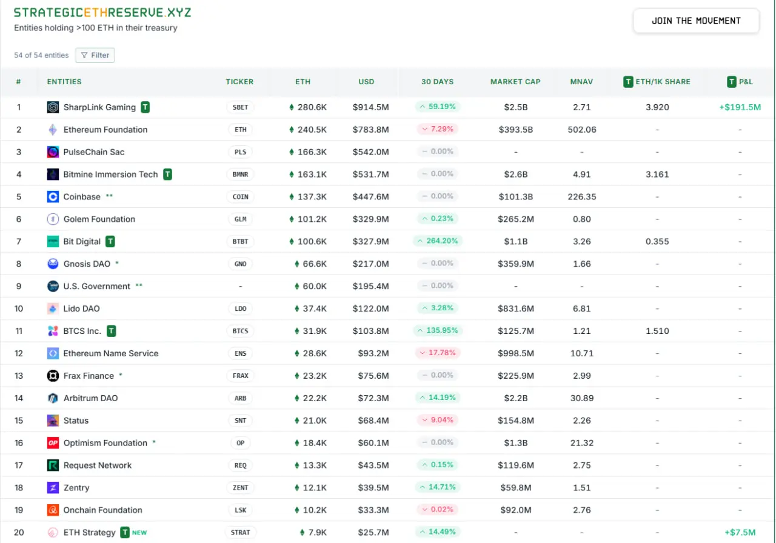Click the Bit Digital logo icon
The height and width of the screenshot is (543, 776).
coord(53,242)
